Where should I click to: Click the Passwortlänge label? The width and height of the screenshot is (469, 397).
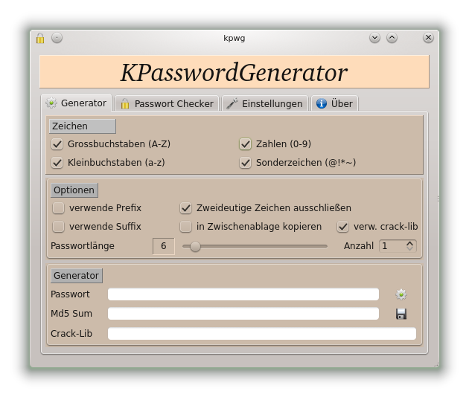[83, 246]
